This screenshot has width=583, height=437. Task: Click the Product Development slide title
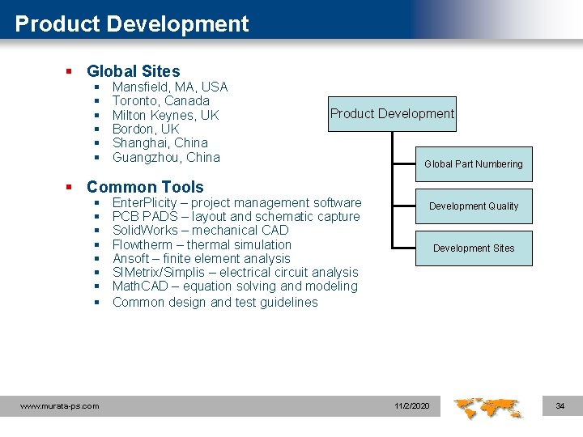132,23
